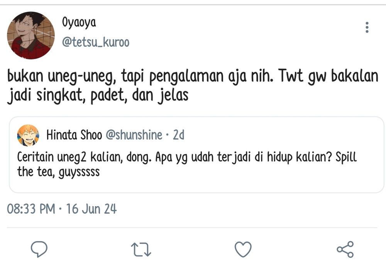Click the 08:33 PM post time
The image size is (386, 269).
point(31,209)
